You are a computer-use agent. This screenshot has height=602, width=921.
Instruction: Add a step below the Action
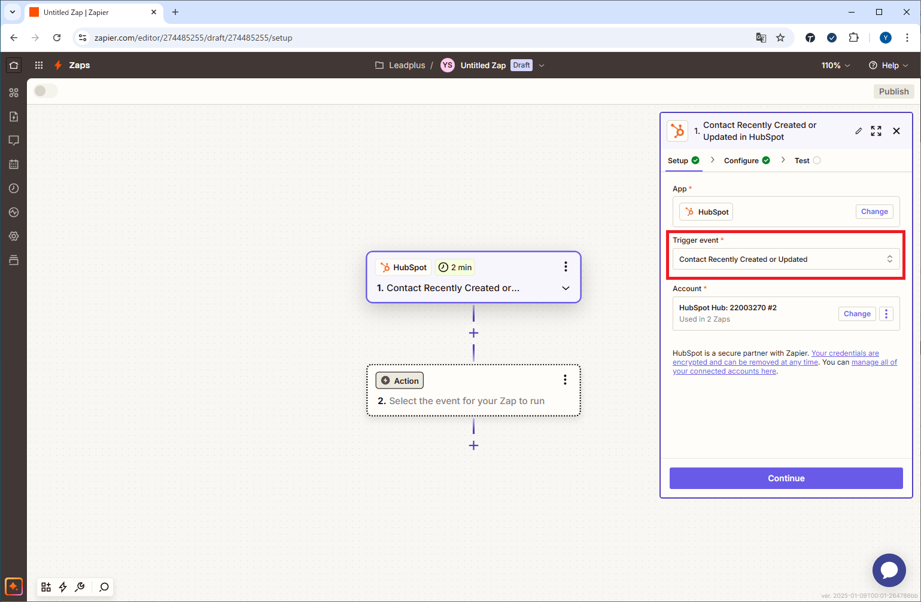(473, 445)
